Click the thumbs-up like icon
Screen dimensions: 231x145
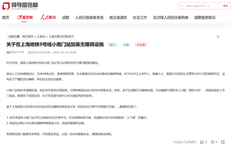[x=202, y=142]
